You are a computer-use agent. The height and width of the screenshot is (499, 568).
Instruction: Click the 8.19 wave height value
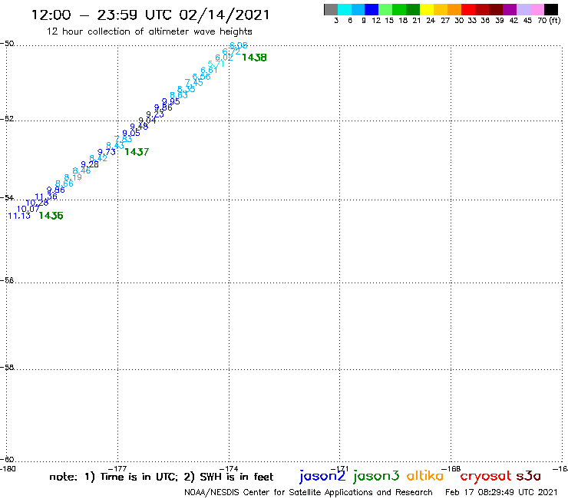click(73, 177)
